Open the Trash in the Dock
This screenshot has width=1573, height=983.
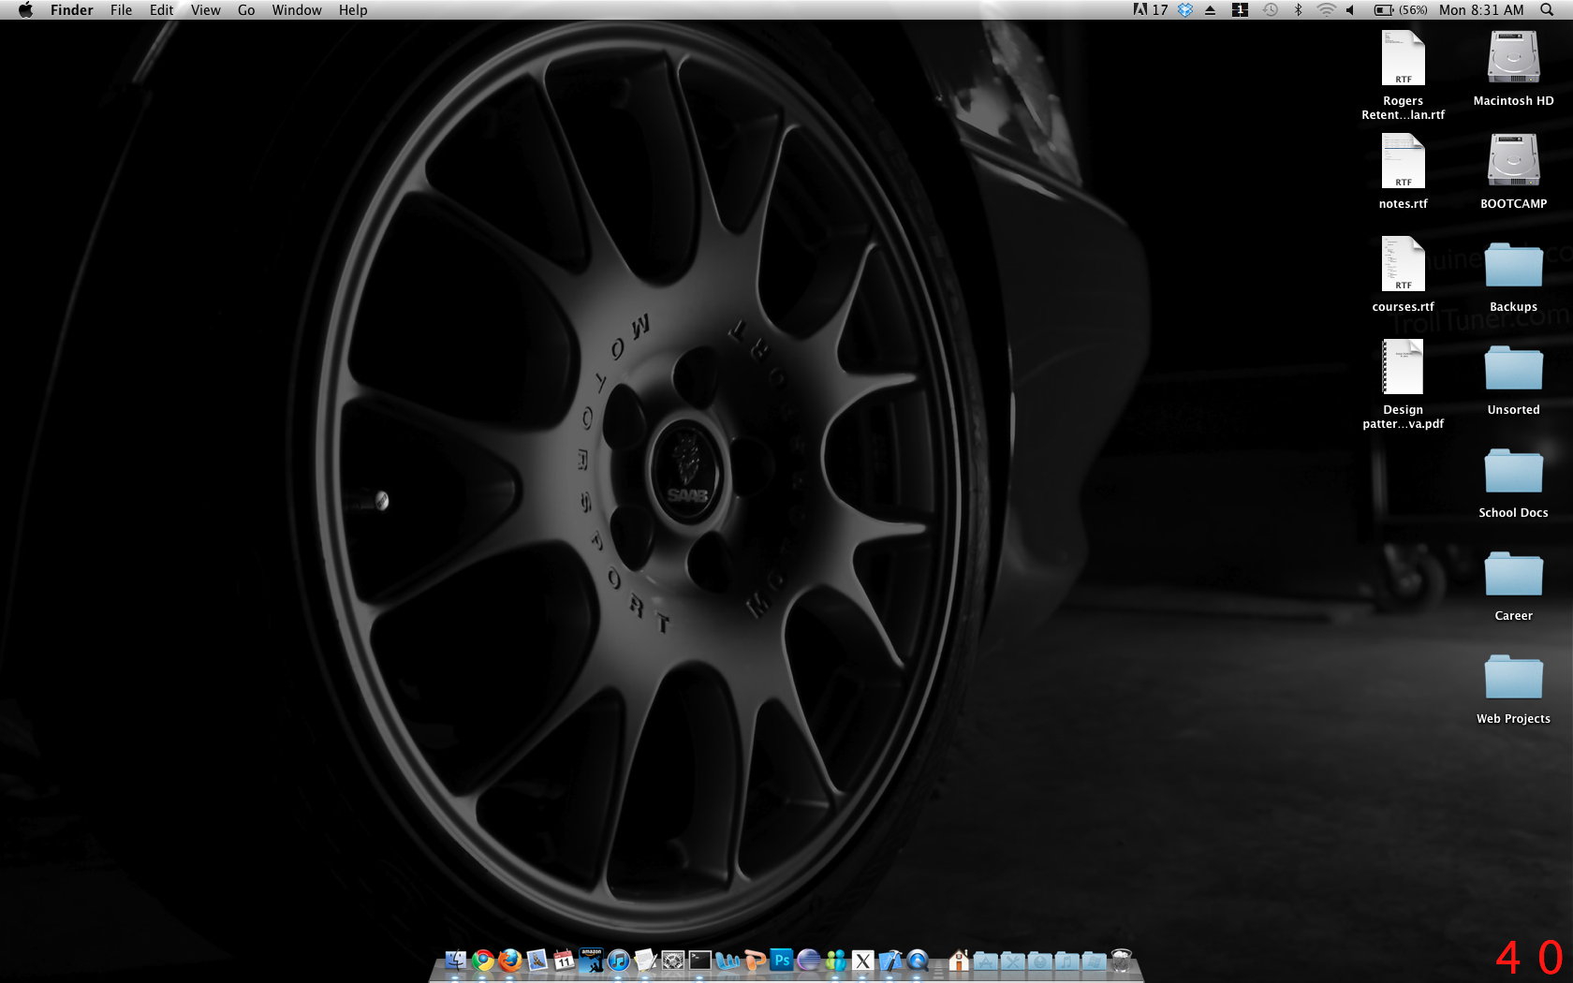pos(1122,960)
